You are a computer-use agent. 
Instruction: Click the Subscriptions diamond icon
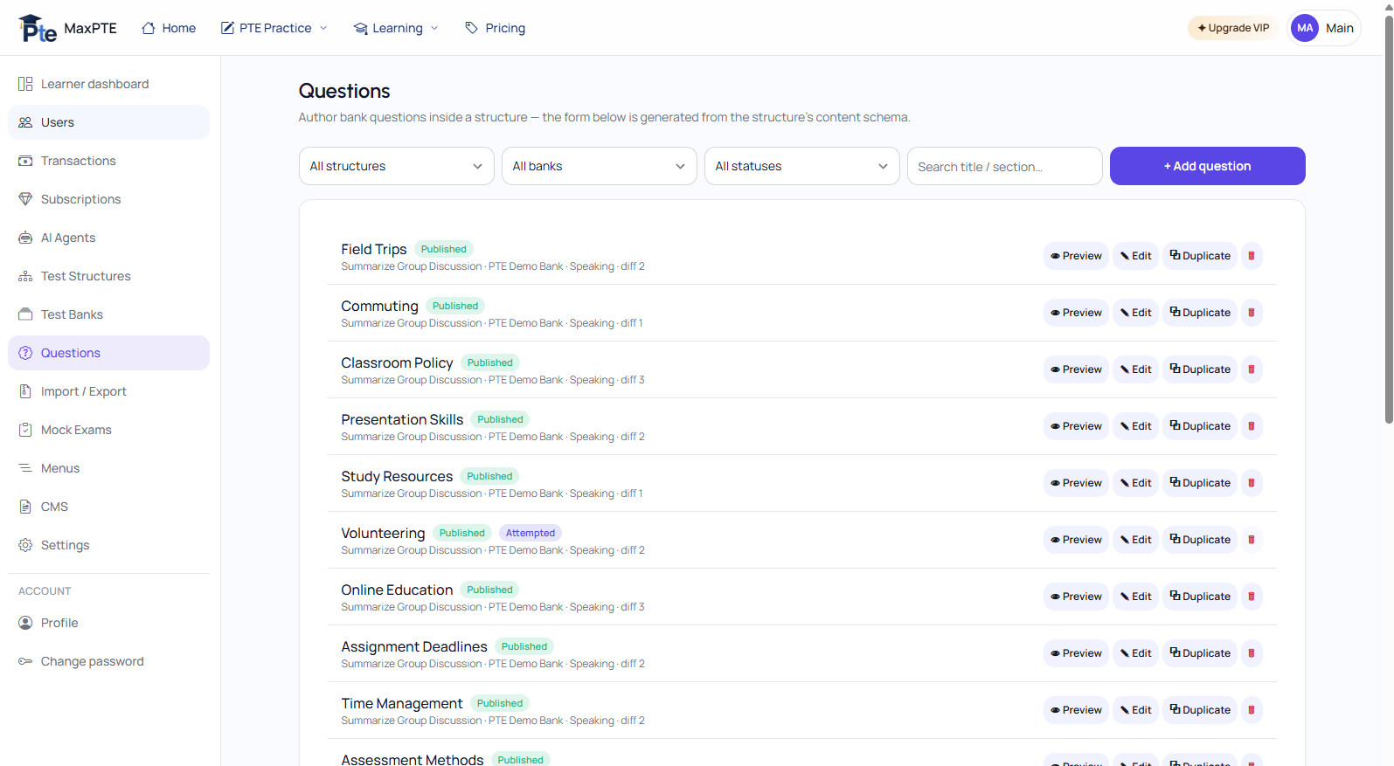pyautogui.click(x=25, y=199)
